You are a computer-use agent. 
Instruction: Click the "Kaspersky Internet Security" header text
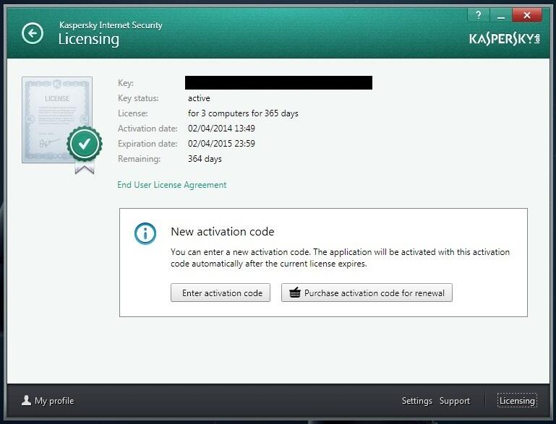pyautogui.click(x=111, y=25)
